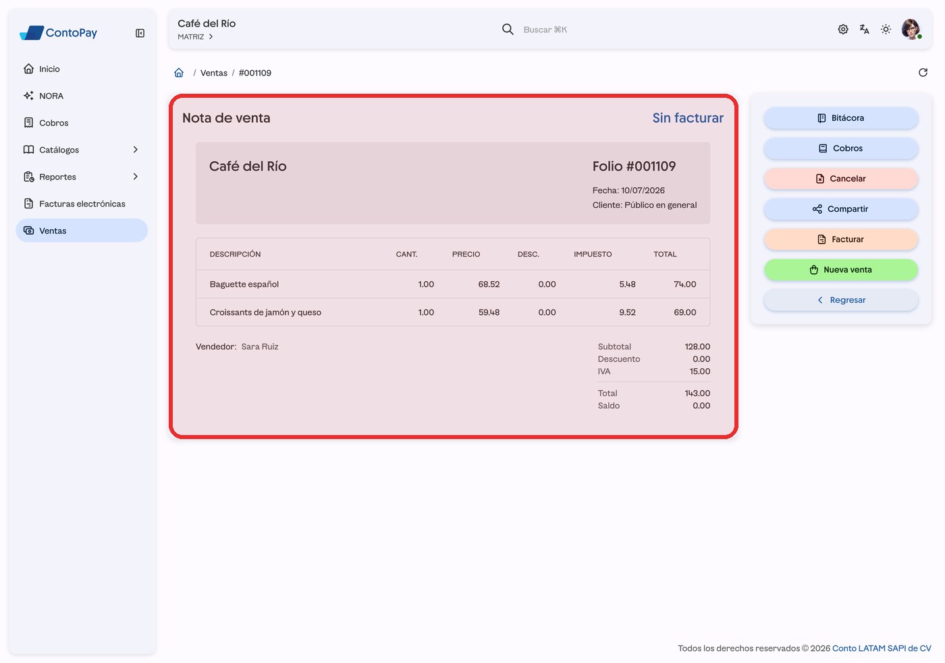The width and height of the screenshot is (945, 663).
Task: Refresh the page with reload icon
Action: tap(923, 73)
